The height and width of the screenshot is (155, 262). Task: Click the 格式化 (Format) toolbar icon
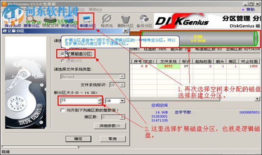[x=107, y=21]
